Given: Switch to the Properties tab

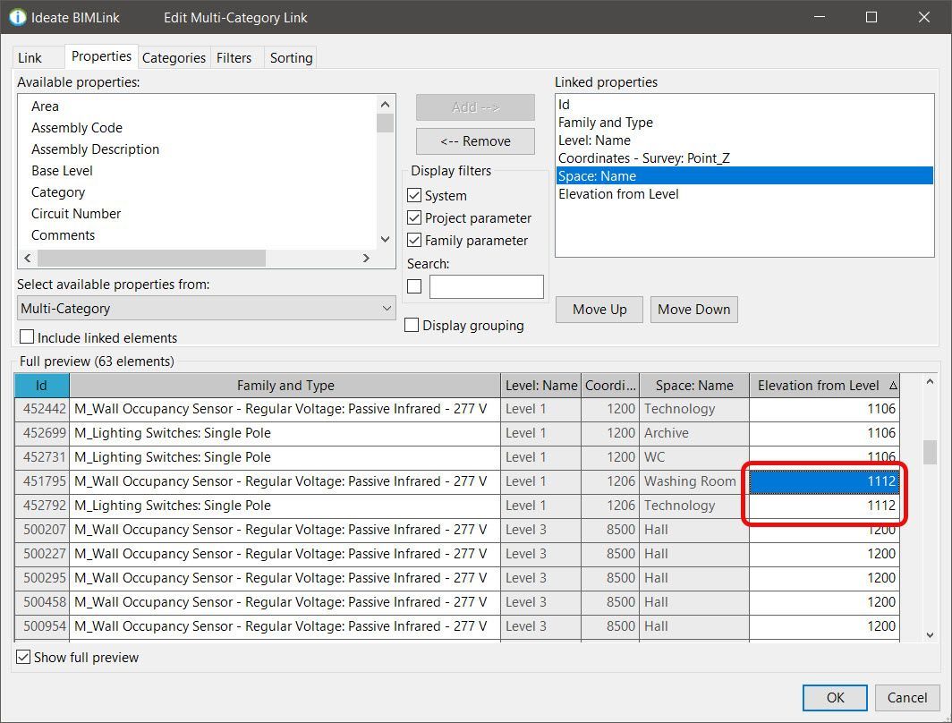Looking at the screenshot, I should [101, 56].
